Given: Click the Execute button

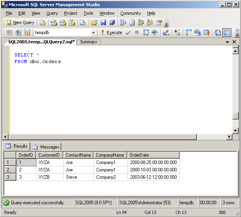Looking at the screenshot, I should point(111,32).
